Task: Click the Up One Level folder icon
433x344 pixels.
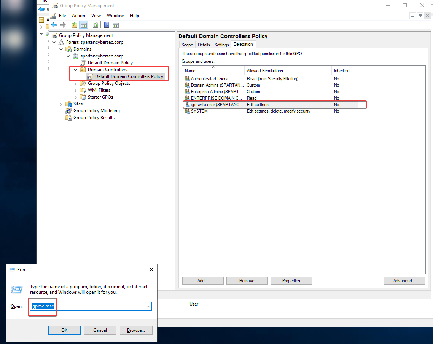Action: (75, 25)
